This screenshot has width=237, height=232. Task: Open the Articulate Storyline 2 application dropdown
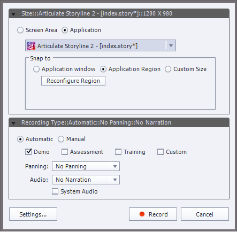coord(101,46)
